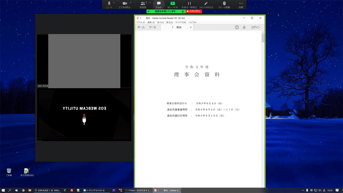Open Acrobat notifications bell
This screenshot has height=193, width=343.
pyautogui.click(x=244, y=27)
